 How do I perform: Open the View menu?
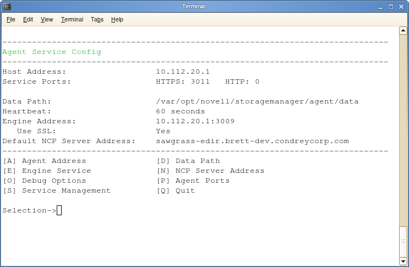click(47, 20)
